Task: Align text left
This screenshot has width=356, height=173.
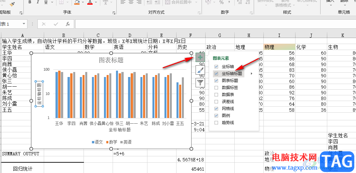Action: pyautogui.click(x=123, y=2)
